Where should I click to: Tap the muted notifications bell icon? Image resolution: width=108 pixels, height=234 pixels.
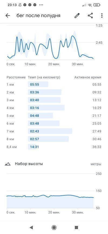[20, 5]
